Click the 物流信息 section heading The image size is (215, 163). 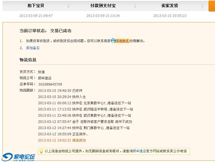(28, 60)
